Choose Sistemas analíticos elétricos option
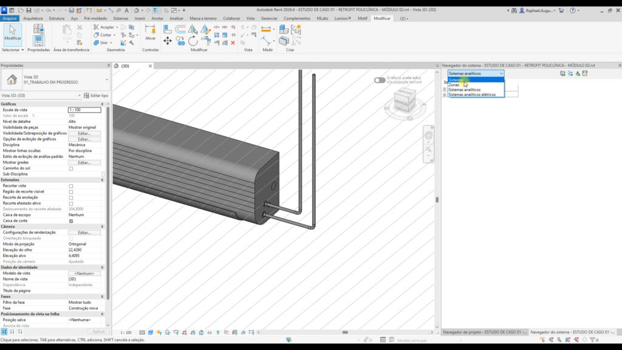The height and width of the screenshot is (350, 622). click(x=476, y=95)
